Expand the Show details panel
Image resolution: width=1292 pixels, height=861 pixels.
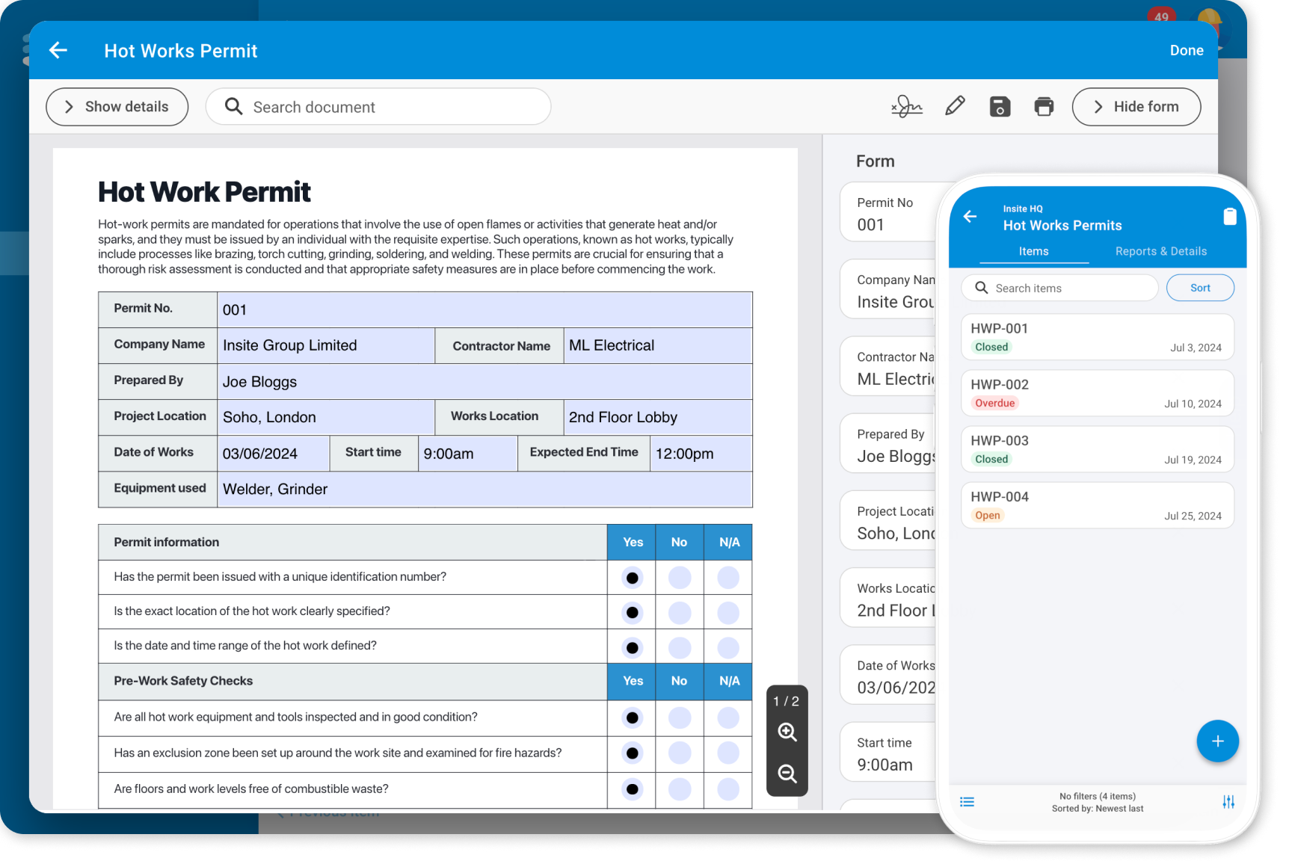tap(117, 106)
